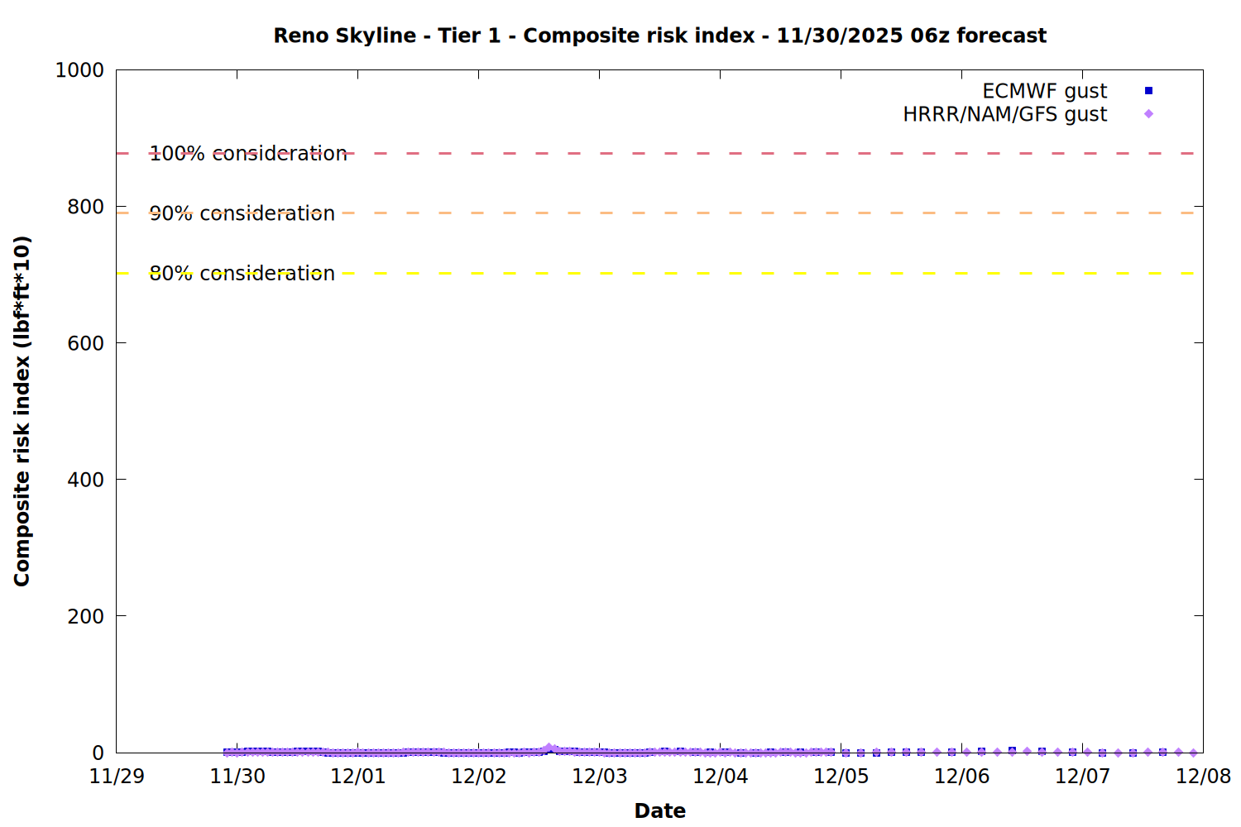Screen dimensions: 1241x827
Task: Select the 11/29 date tick label
Action: pyautogui.click(x=117, y=777)
